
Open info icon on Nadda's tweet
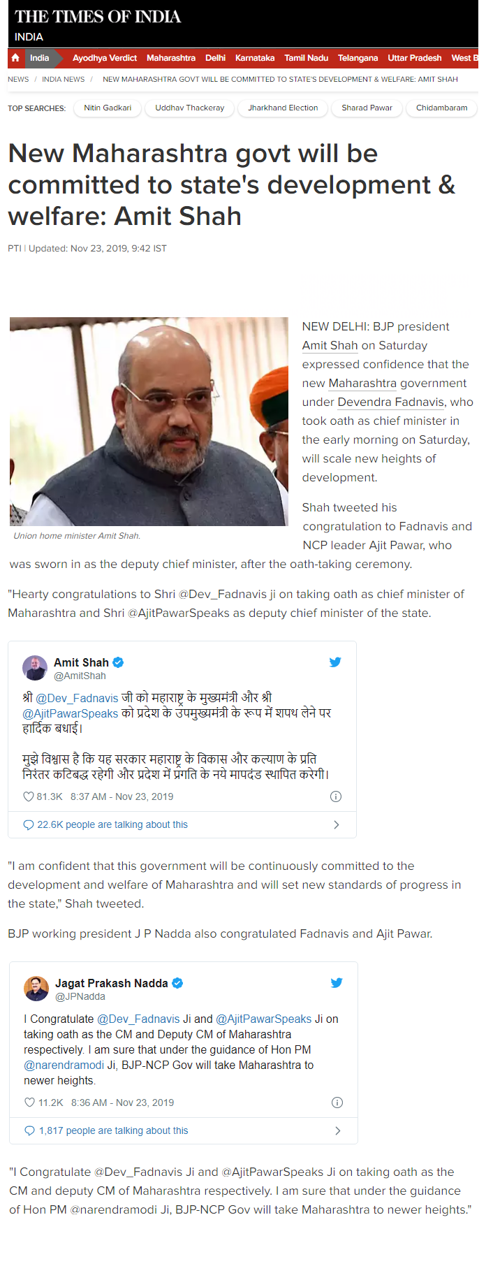coord(337,1103)
